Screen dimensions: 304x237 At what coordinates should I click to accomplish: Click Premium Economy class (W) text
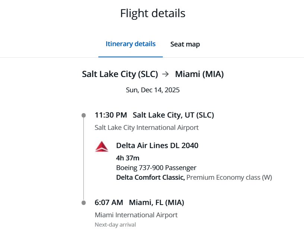(x=229, y=177)
